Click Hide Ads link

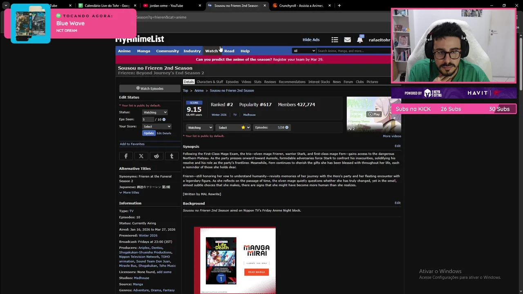click(311, 40)
